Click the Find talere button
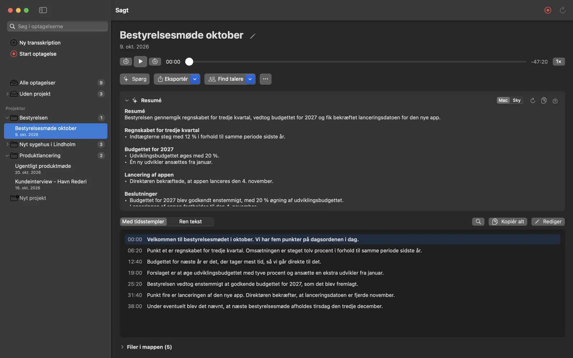 [x=225, y=79]
